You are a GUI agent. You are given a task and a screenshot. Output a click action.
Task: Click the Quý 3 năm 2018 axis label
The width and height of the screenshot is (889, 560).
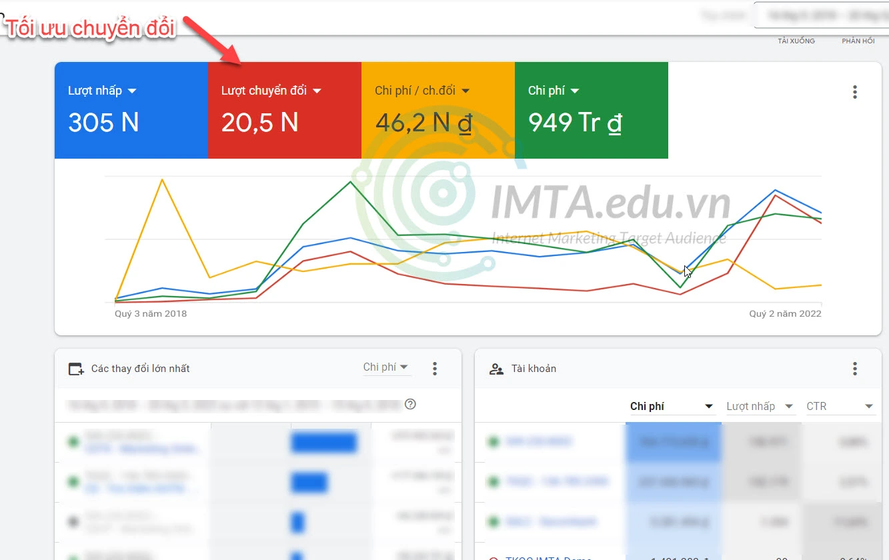[151, 313]
